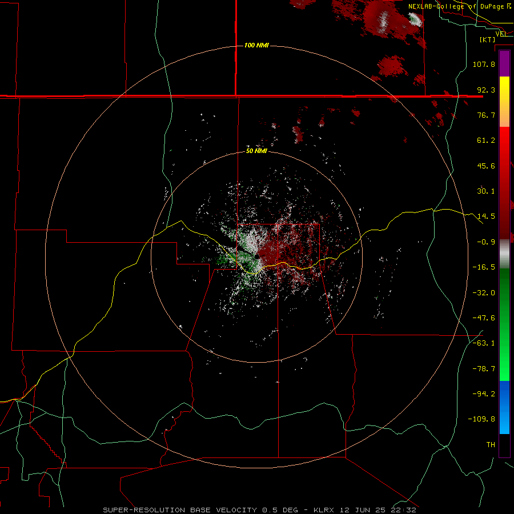Click the 76.7 scale value
This screenshot has height=514, width=514.
tap(486, 115)
